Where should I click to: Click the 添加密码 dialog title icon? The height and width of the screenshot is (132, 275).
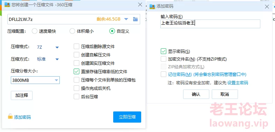click(x=152, y=7)
